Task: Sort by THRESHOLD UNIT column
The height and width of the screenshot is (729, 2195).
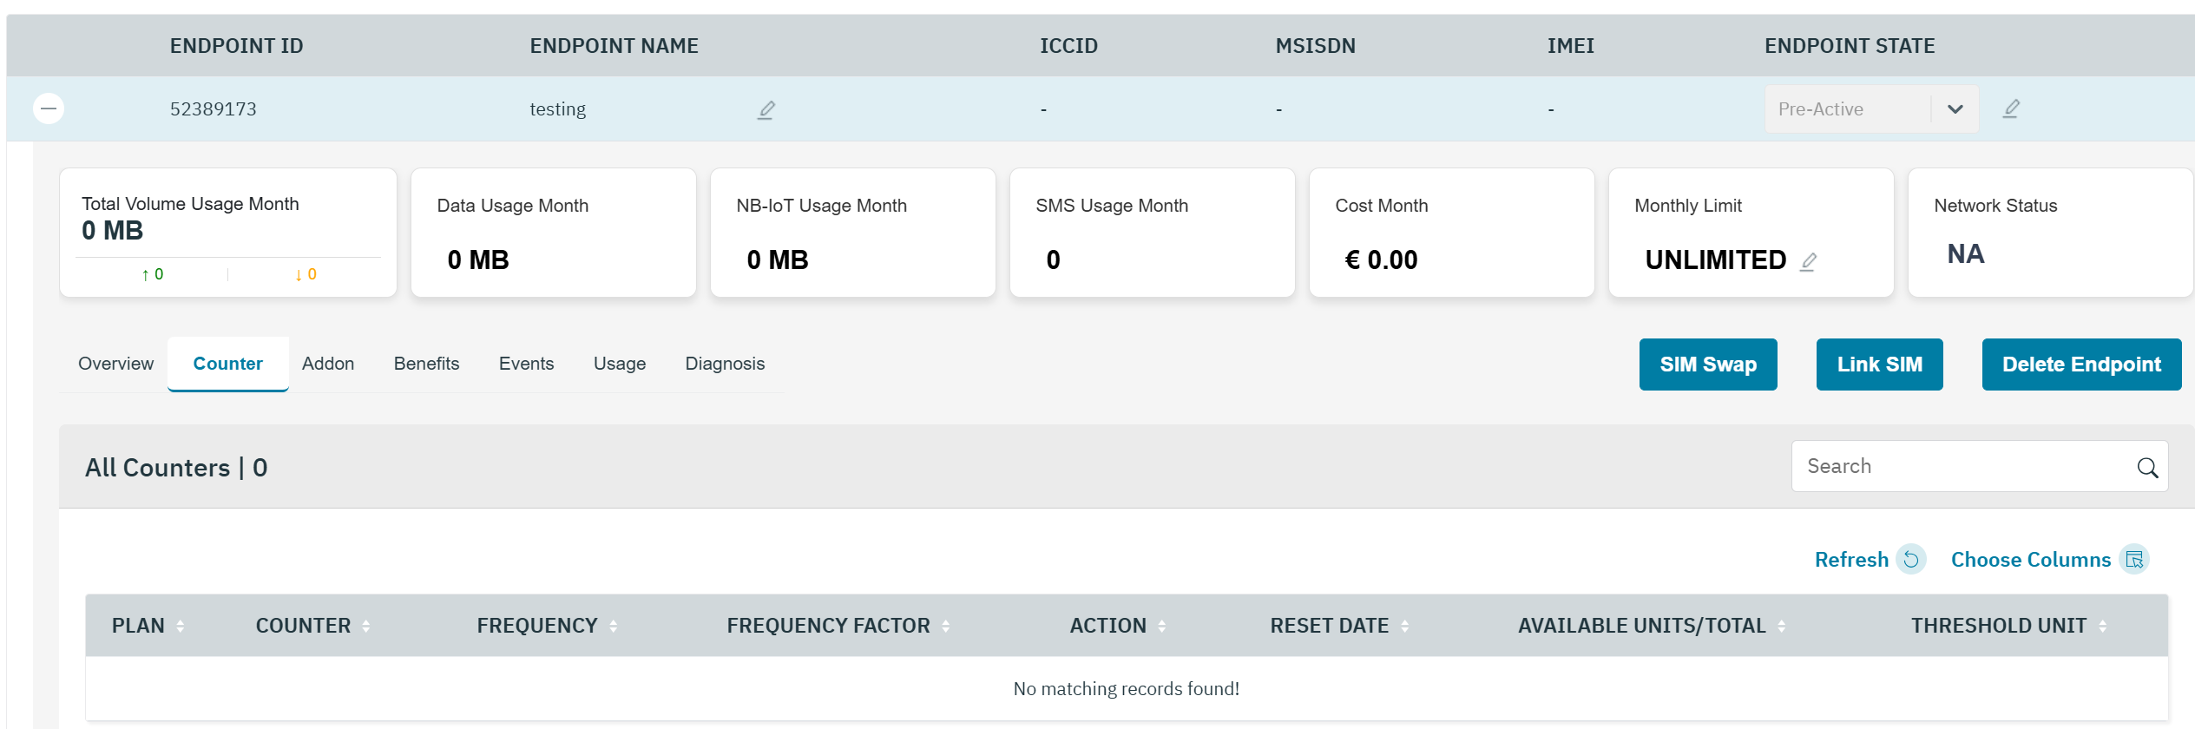Action: click(x=2102, y=626)
